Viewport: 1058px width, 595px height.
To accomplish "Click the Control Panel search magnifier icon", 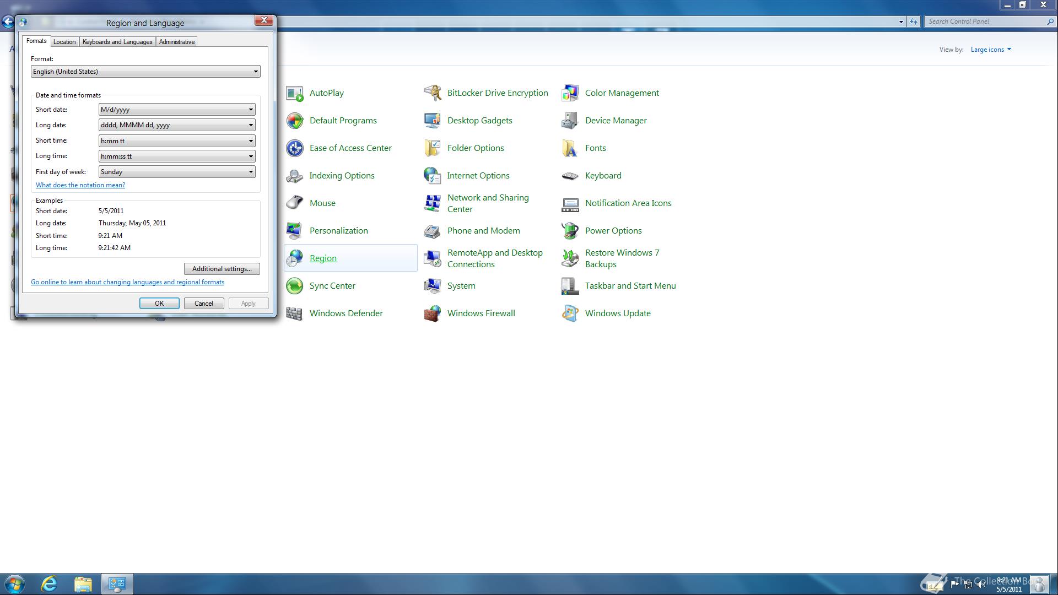I will [x=1050, y=21].
